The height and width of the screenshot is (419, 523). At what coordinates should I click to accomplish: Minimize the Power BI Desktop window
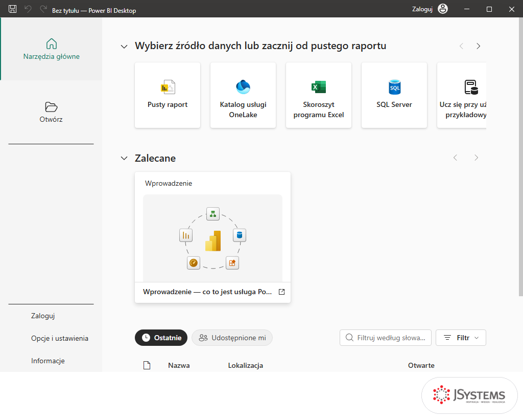[467, 9]
